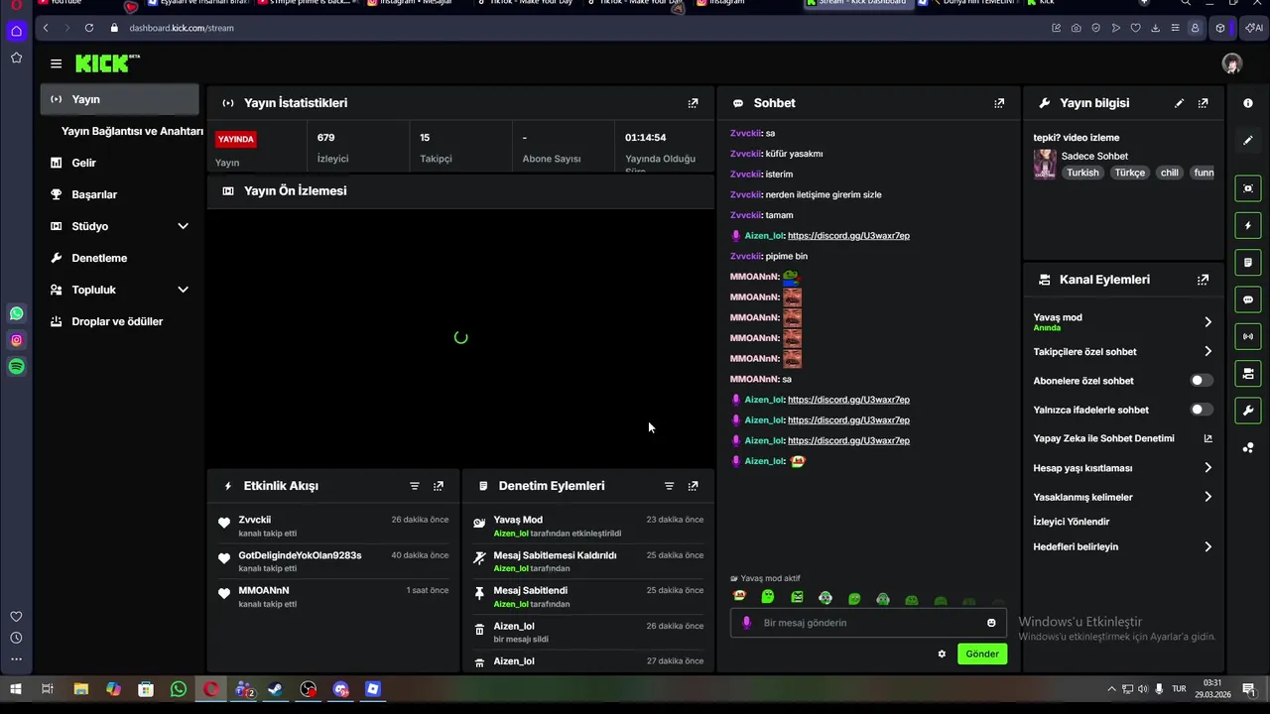
Task: Insert the first quick emote above chat input
Action: [x=739, y=597]
